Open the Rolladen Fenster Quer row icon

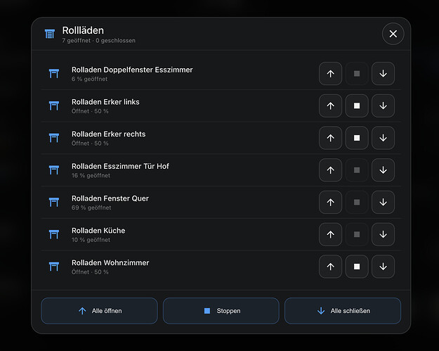[x=54, y=202]
